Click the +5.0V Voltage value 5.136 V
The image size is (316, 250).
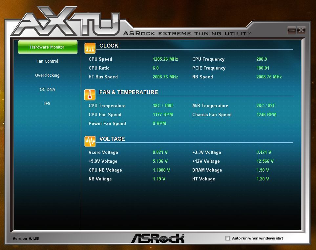click(160, 161)
